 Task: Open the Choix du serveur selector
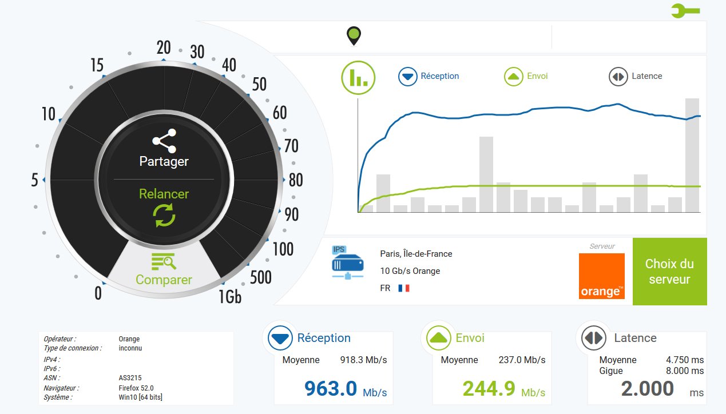pos(669,272)
